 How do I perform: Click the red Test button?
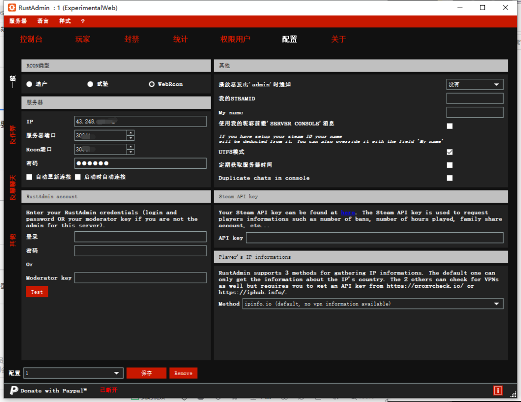(37, 292)
